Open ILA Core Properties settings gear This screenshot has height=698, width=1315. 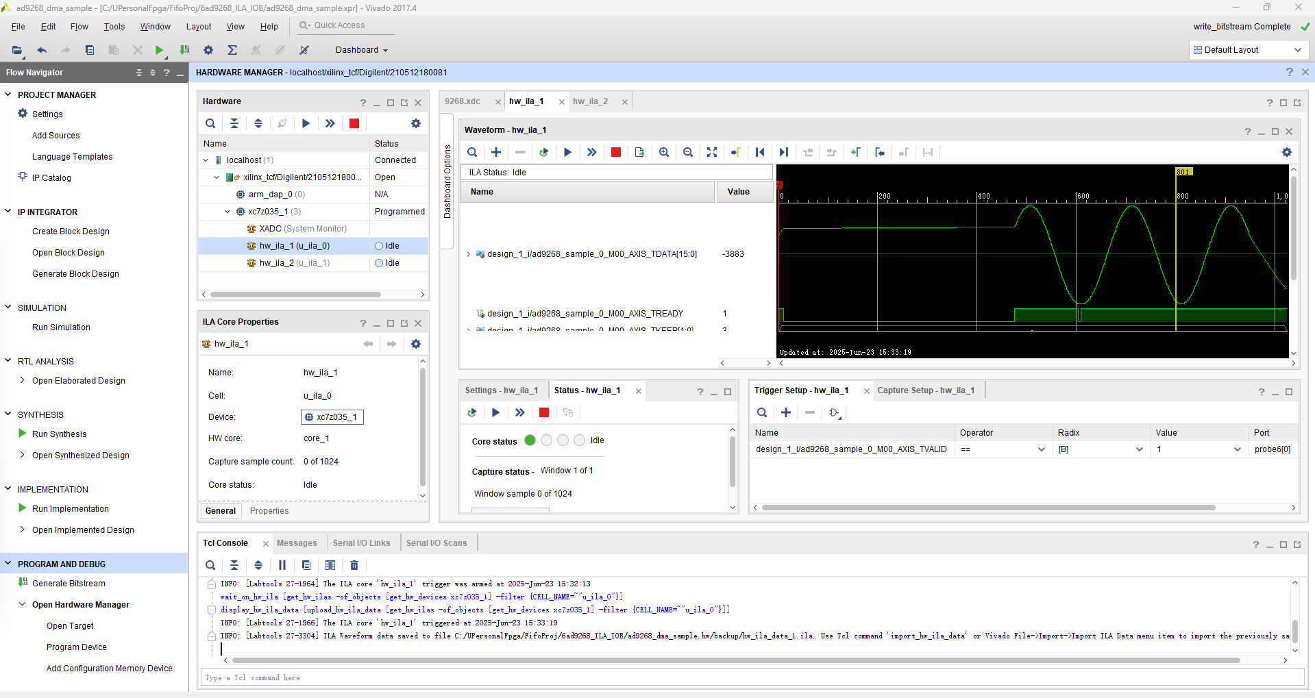tap(416, 344)
